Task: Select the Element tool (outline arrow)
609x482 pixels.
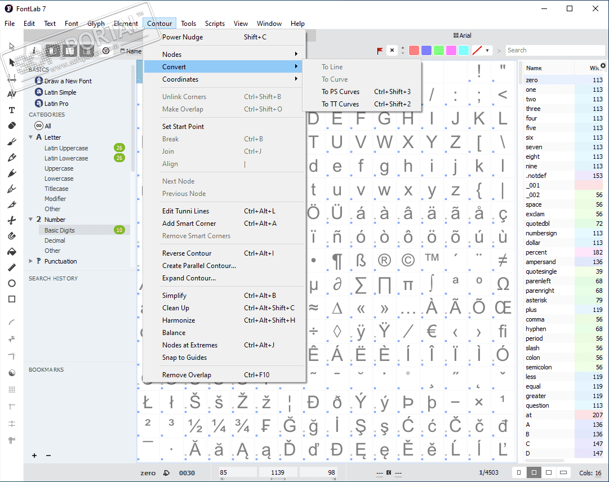Action: (x=12, y=47)
